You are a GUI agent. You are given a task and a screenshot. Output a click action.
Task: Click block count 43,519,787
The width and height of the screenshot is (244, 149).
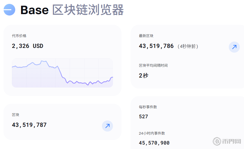29,125
